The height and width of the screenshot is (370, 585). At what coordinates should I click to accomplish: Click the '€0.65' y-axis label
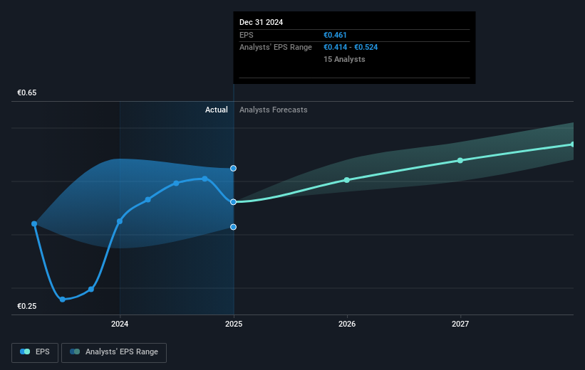27,92
